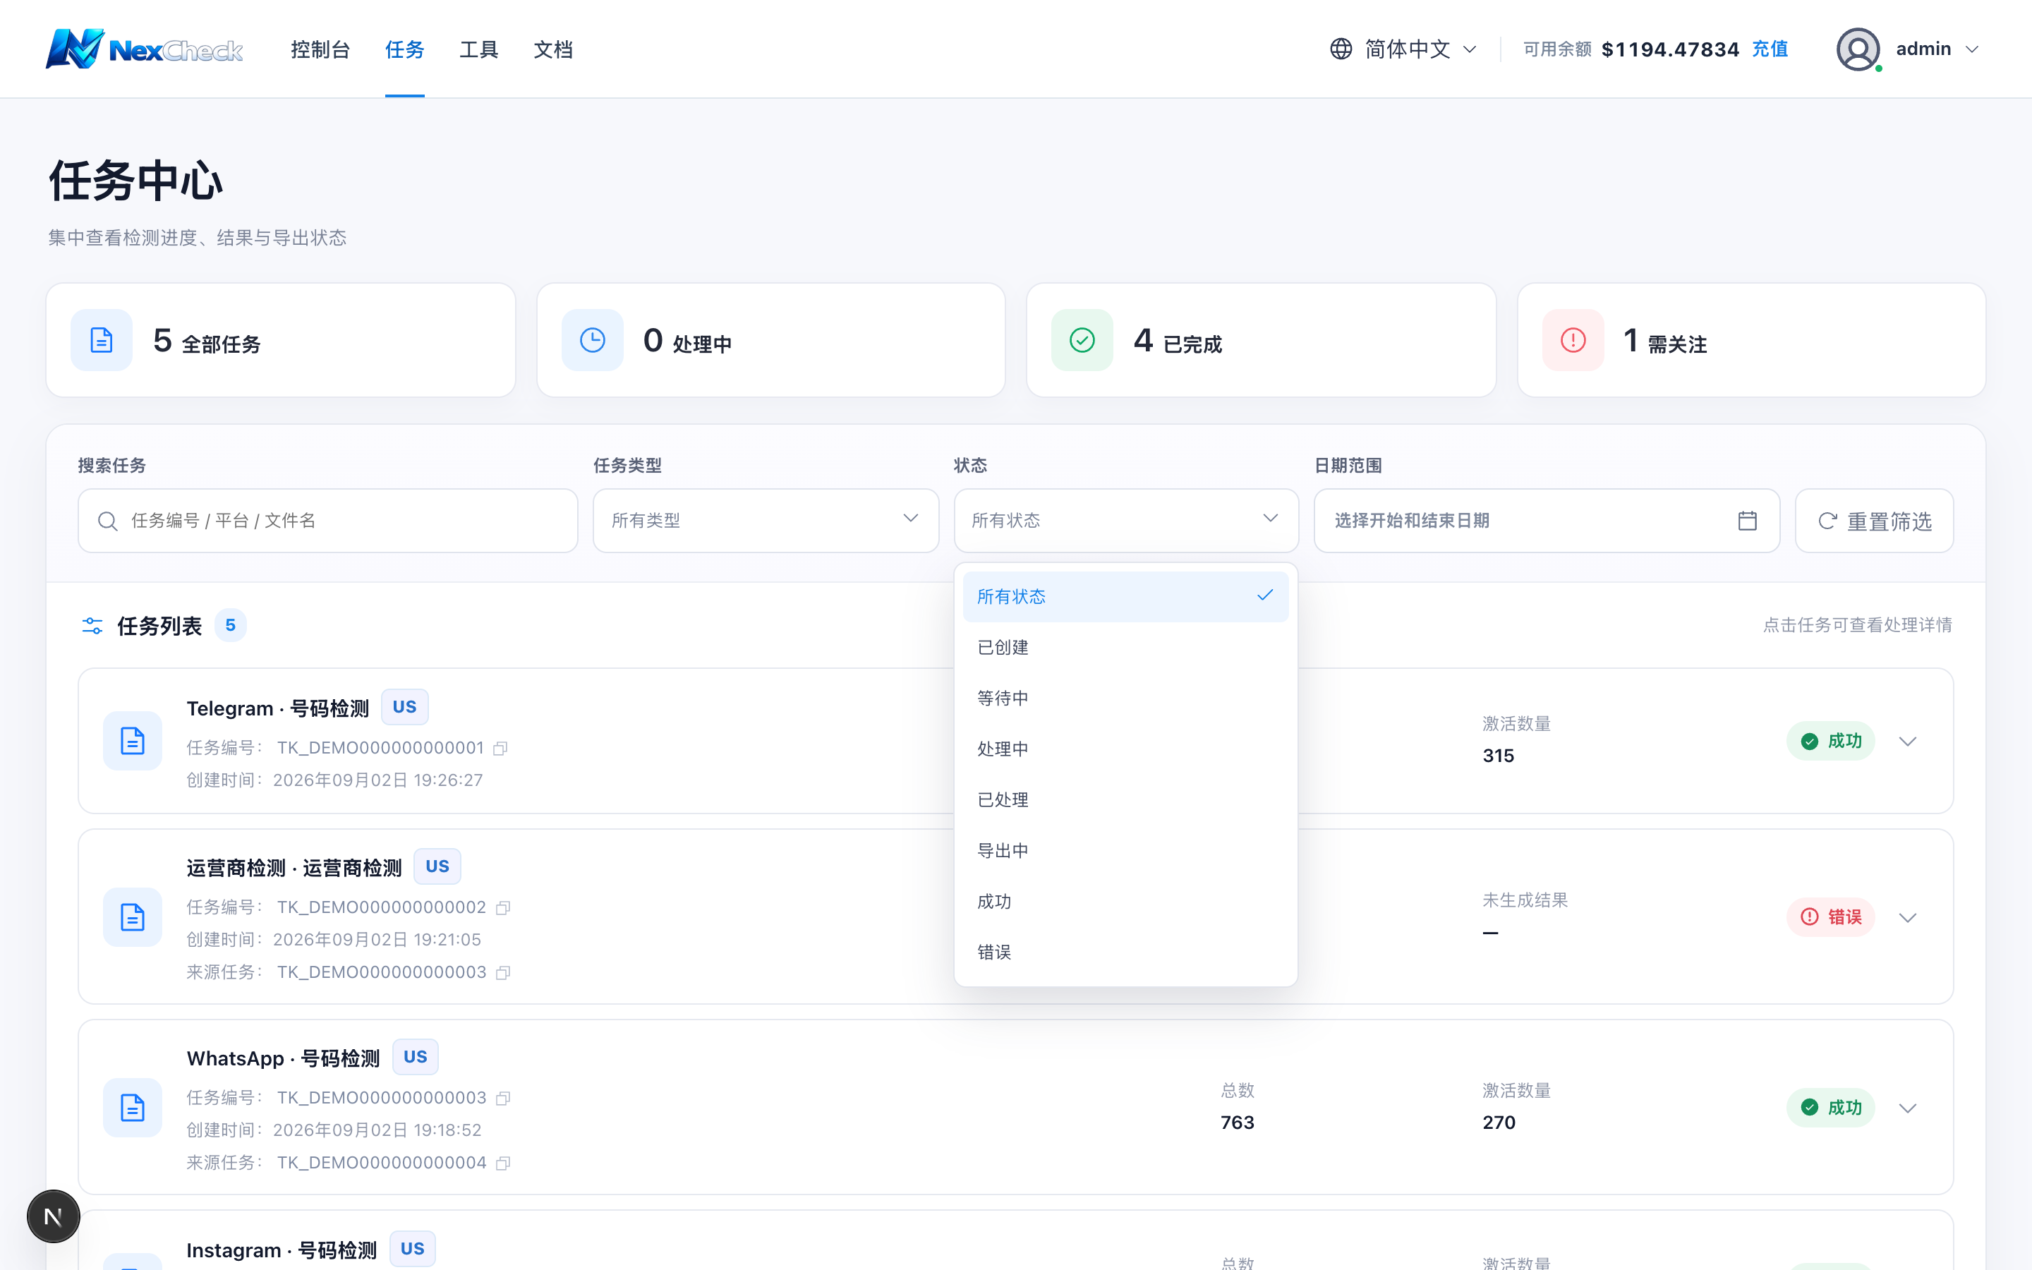Filter by 错误 status option
Screen dimensions: 2032x1270
(x=1126, y=953)
